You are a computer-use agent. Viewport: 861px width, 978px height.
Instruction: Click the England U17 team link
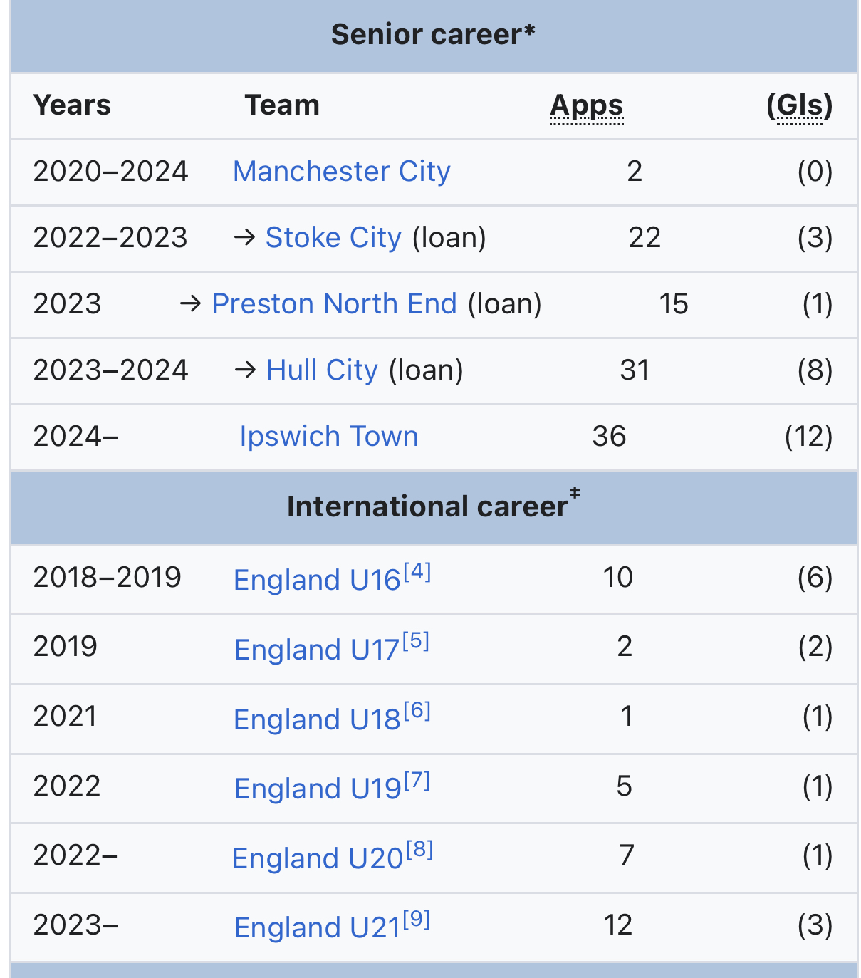[317, 650]
